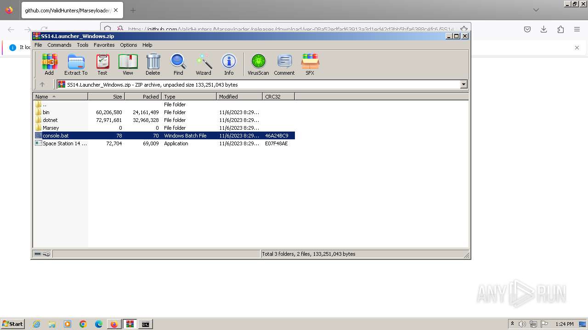This screenshot has width=588, height=330.
Task: Sort files by Name column header
Action: 60,96
